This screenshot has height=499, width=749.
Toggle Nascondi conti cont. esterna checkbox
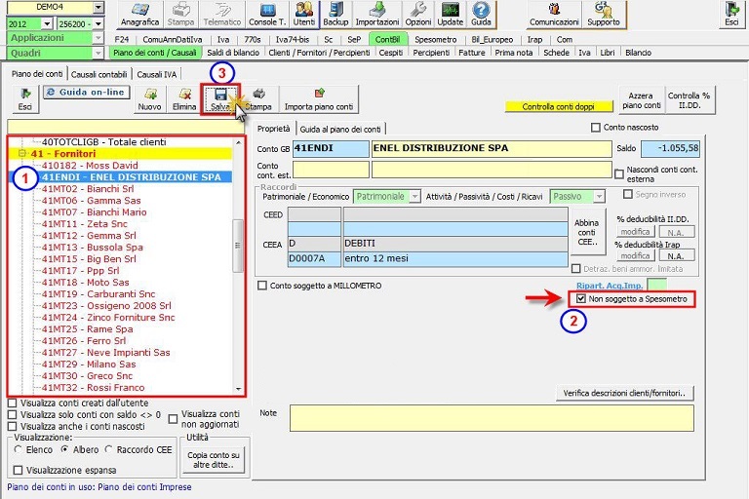[x=619, y=174]
